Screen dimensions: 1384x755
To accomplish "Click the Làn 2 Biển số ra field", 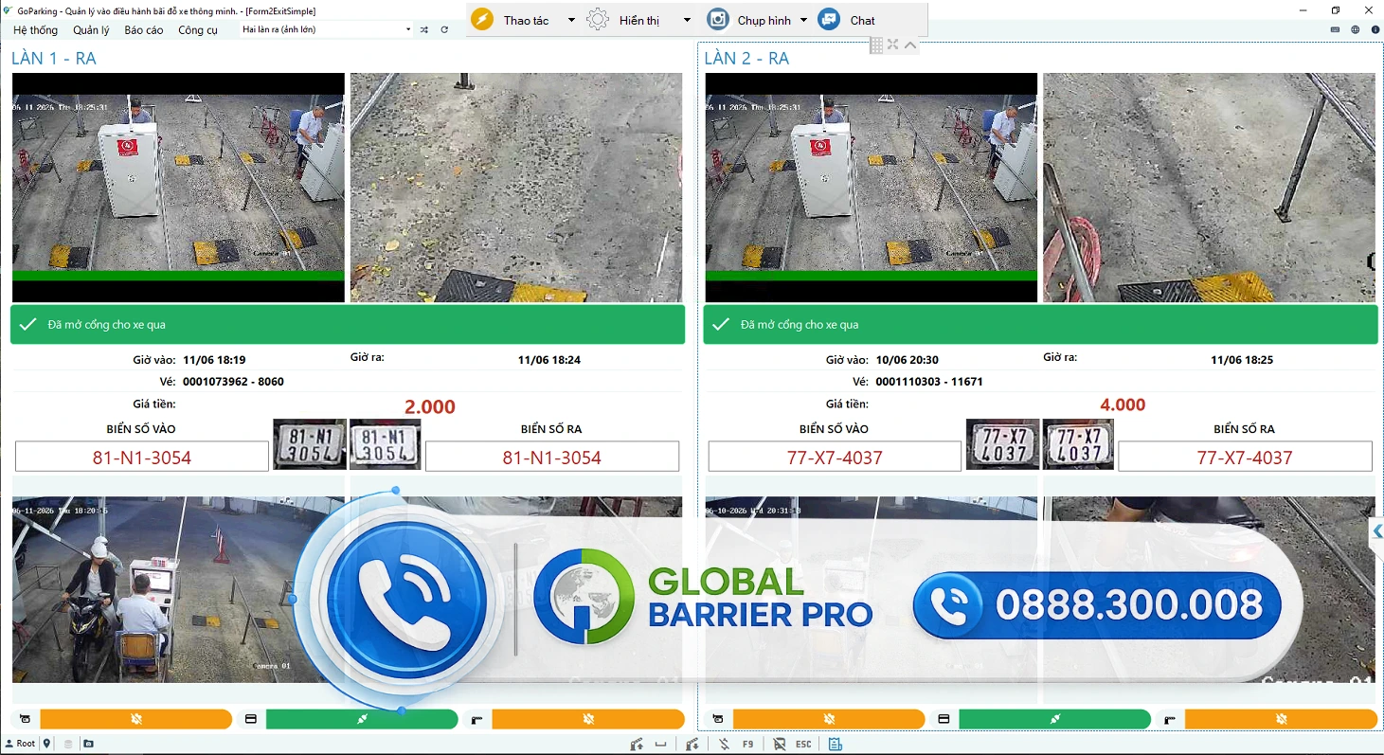I will [1245, 457].
